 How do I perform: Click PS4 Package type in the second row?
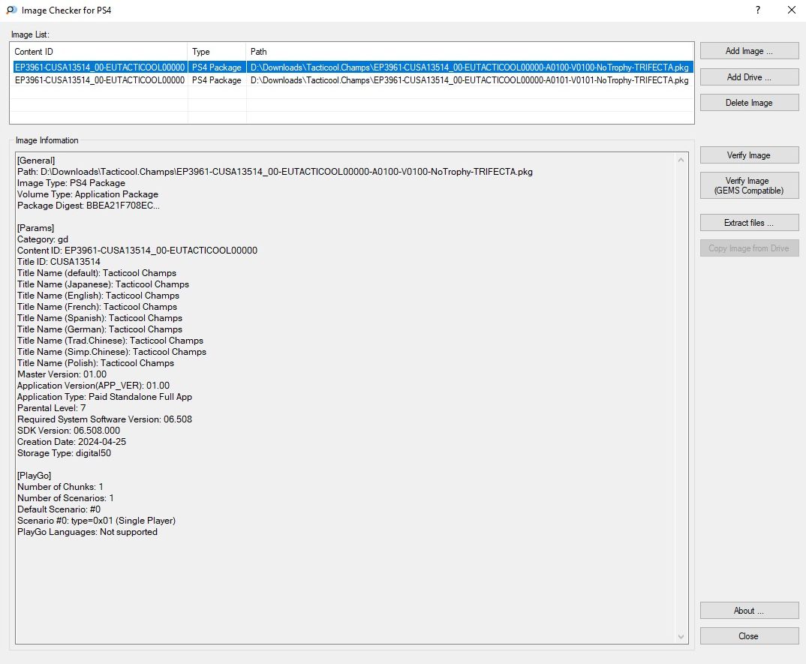point(216,80)
